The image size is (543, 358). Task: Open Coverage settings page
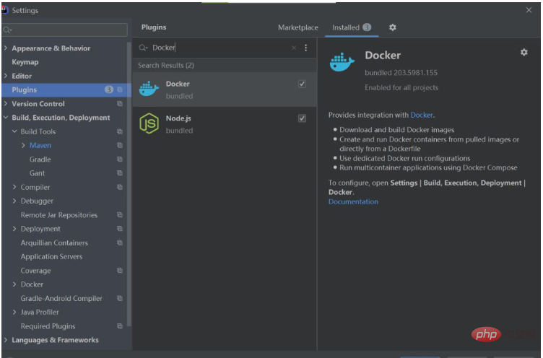[x=35, y=271]
